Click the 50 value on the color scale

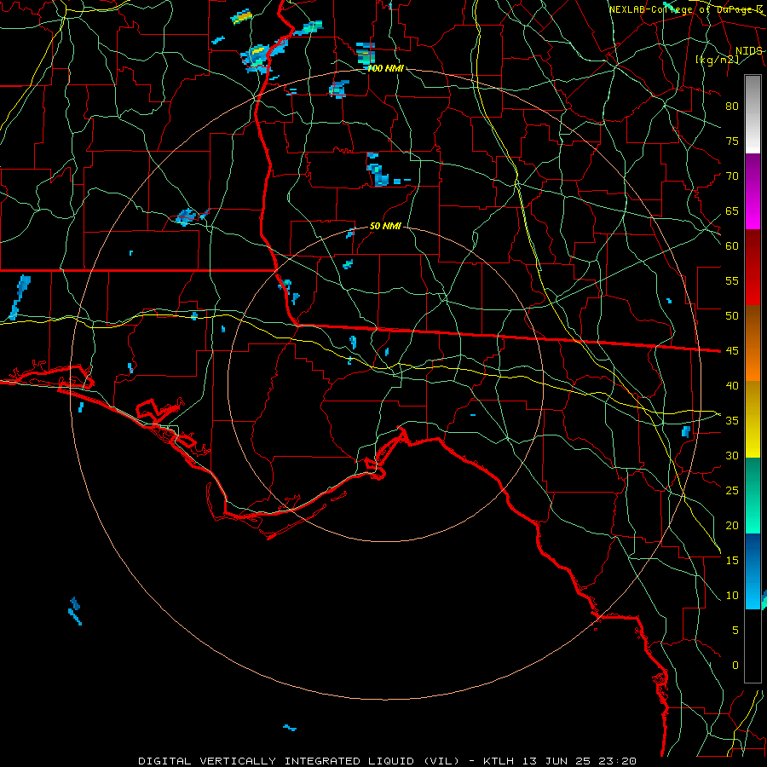click(x=732, y=315)
